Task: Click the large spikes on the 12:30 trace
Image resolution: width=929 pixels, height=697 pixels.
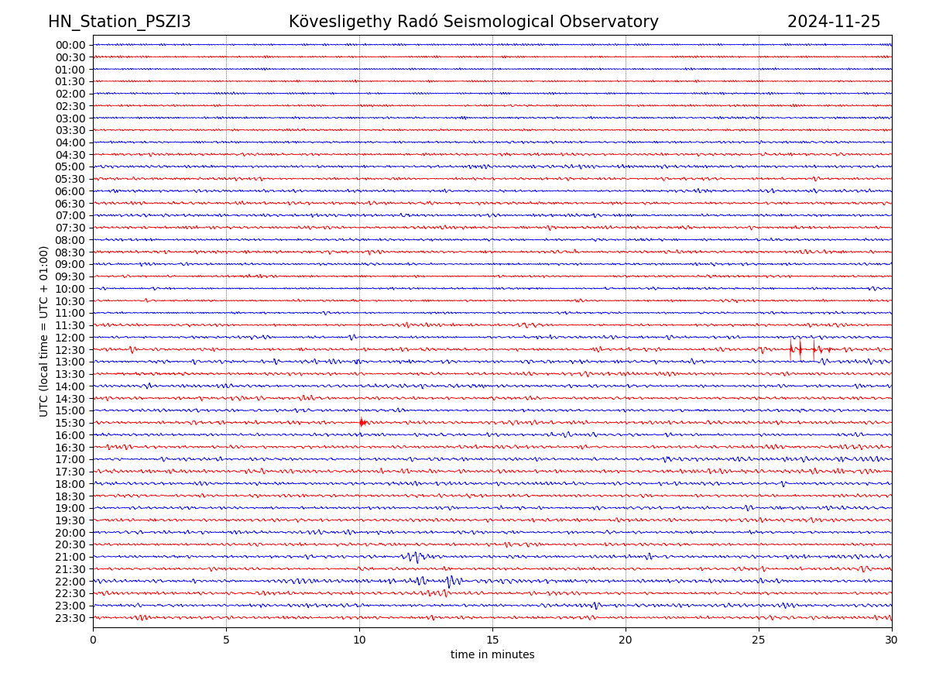Action: [x=801, y=349]
